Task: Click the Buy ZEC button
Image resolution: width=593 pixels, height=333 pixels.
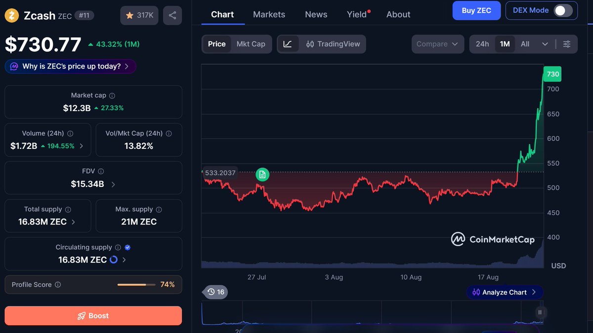Action: (476, 10)
